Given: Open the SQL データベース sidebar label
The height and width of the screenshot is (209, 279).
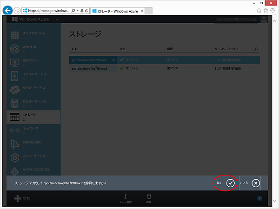Looking at the screenshot, I should pyautogui.click(x=34, y=101).
